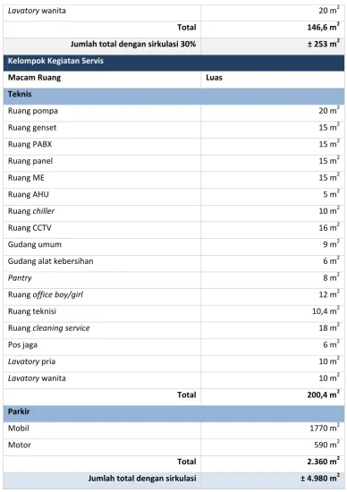Click the '± 4.980 m²' value
The height and width of the screenshot is (492, 347).
319,478
